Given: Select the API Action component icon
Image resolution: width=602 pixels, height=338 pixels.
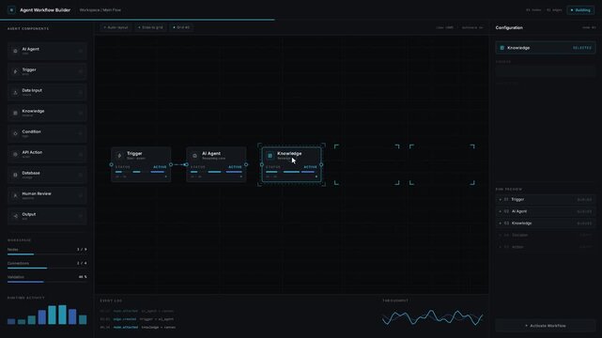Looking at the screenshot, I should pyautogui.click(x=15, y=154).
